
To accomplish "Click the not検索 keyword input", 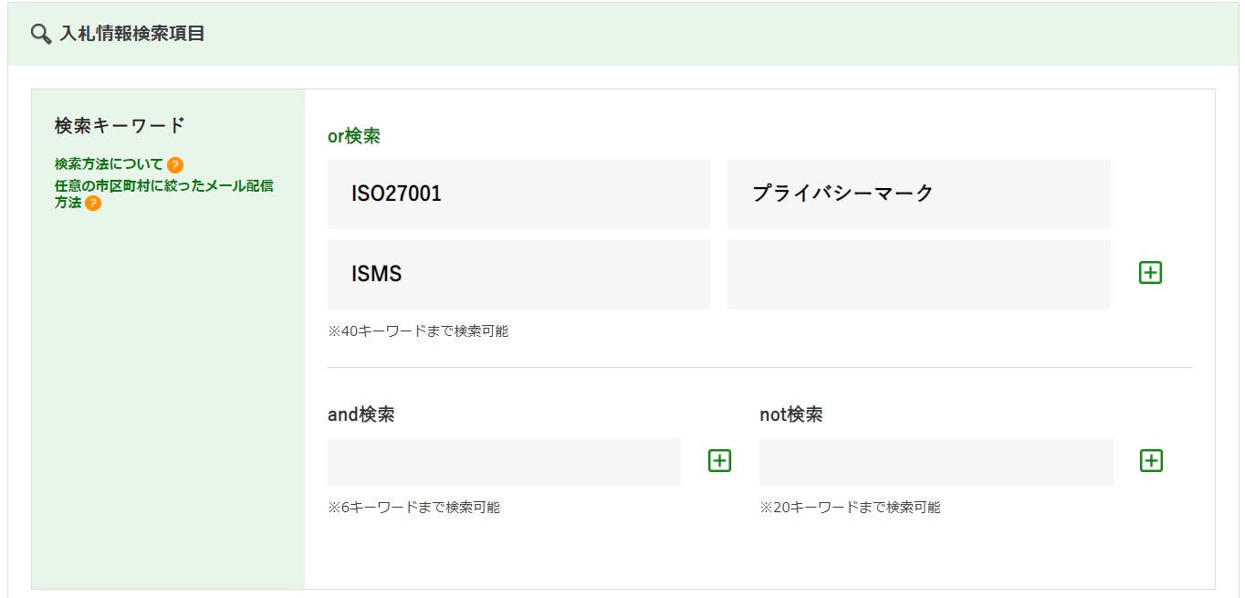I will click(936, 462).
